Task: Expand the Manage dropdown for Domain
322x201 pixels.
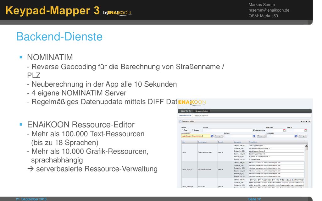Action: tap(261, 136)
